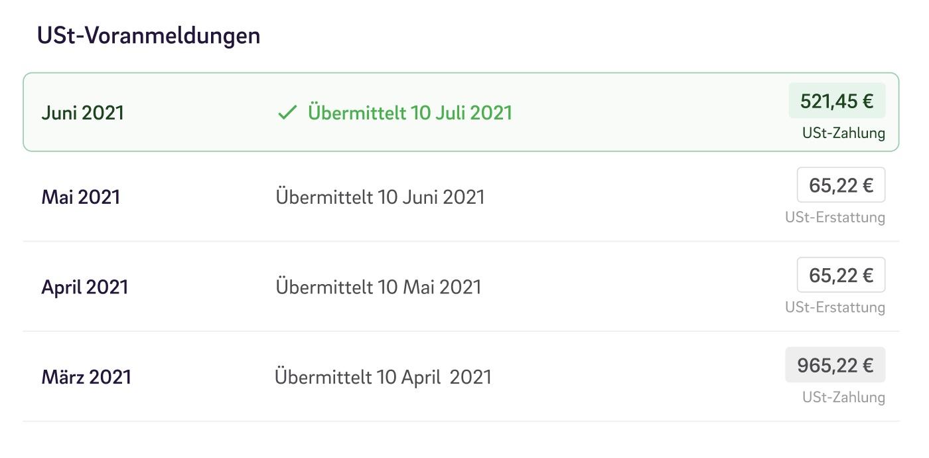Viewport: 929px width, 458px height.
Task: Open the April 2021 entry
Action: click(x=461, y=287)
